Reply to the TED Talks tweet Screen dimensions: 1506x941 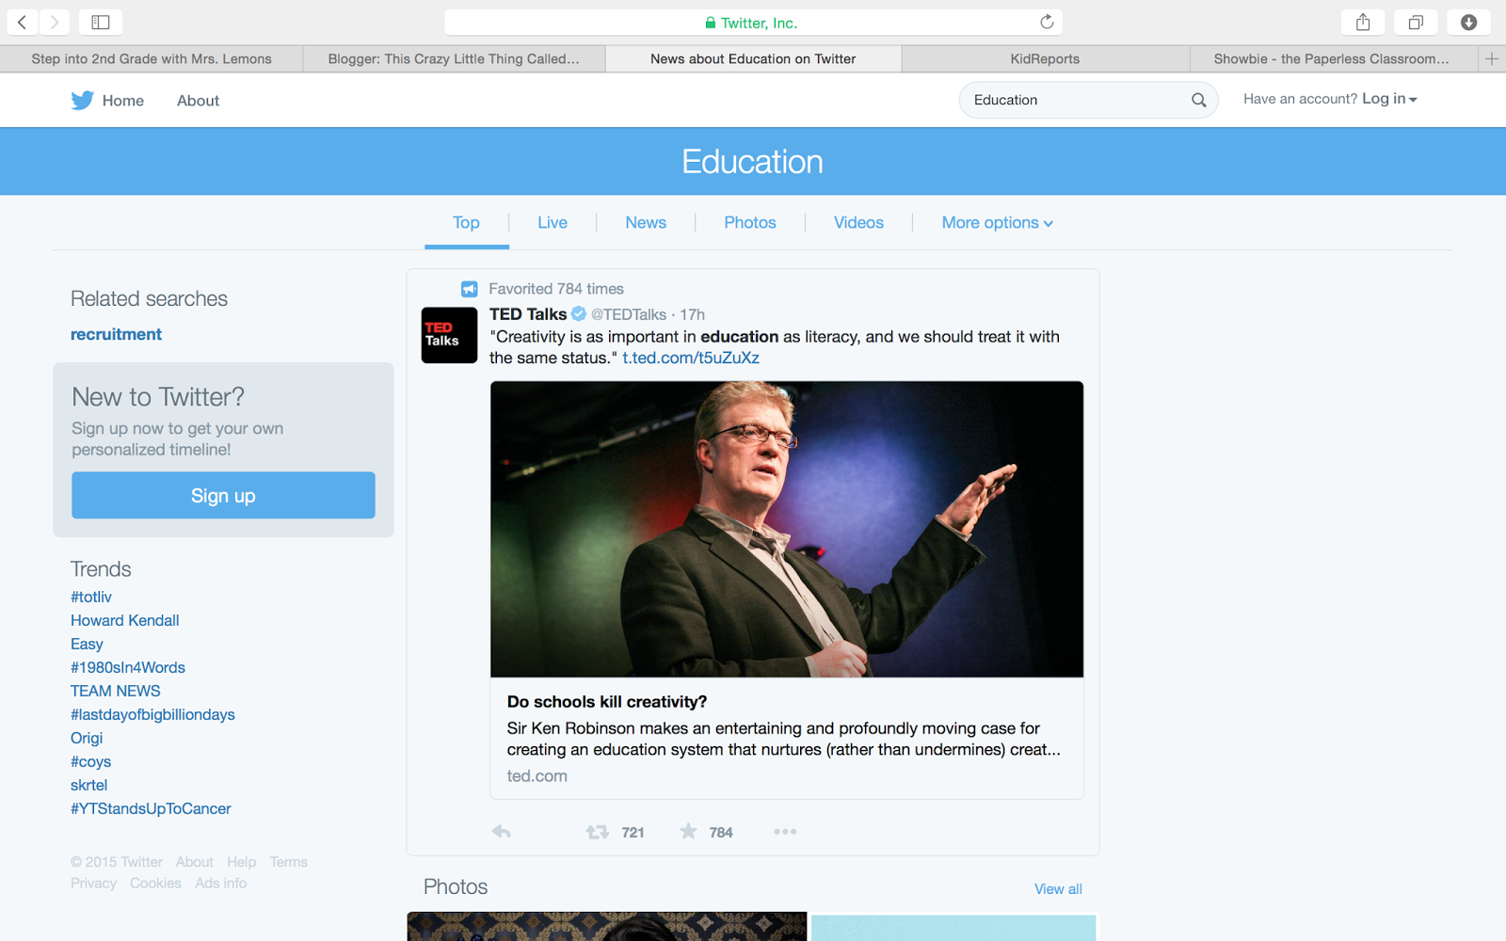pos(501,832)
